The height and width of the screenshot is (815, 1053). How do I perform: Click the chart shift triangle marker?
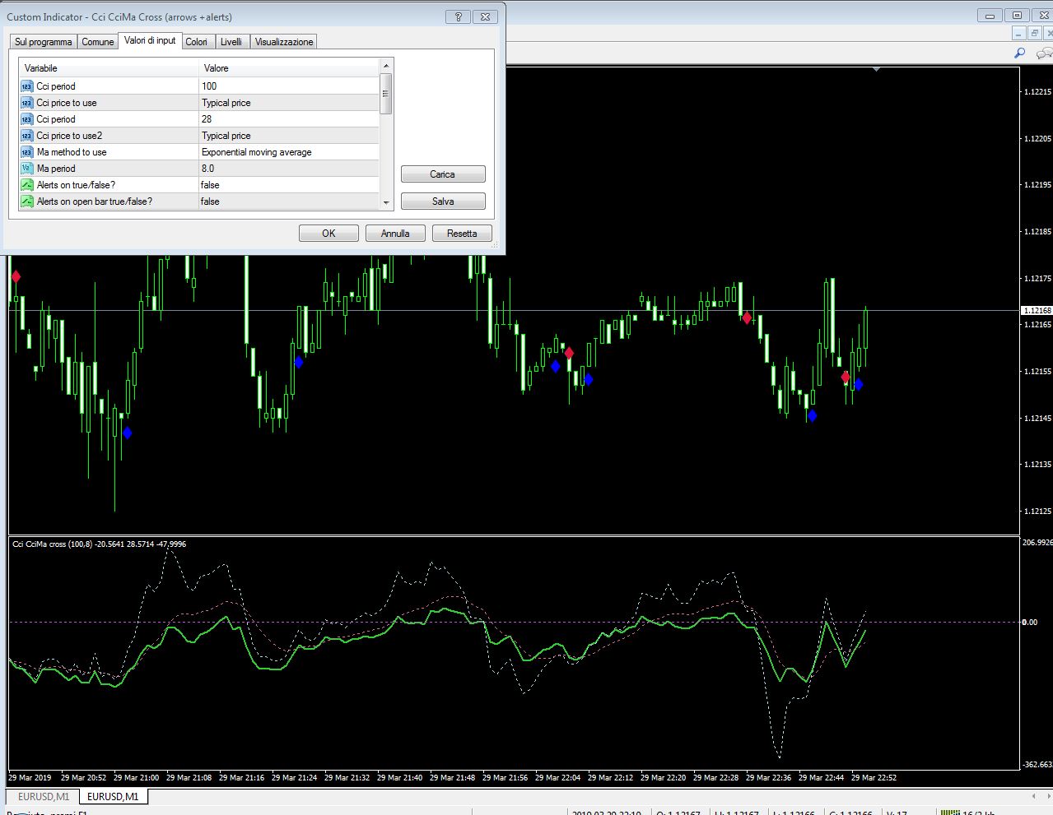click(876, 70)
